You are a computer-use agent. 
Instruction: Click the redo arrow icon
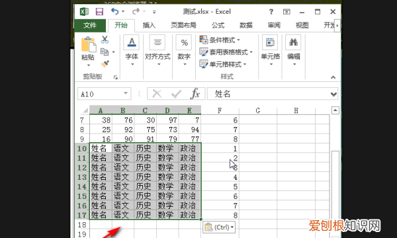[x=136, y=11]
